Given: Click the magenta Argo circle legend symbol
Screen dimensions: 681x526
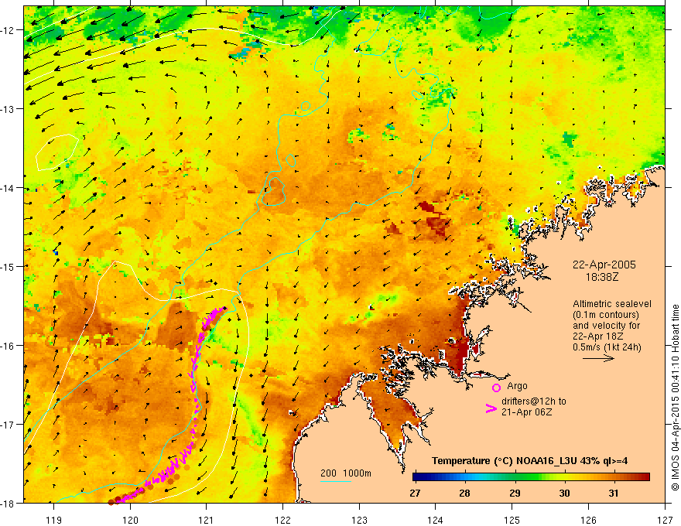Looking at the screenshot, I should click(x=496, y=388).
